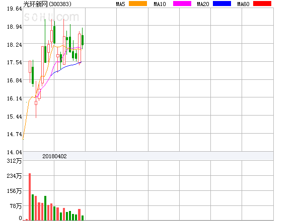Click the magenta MA10 legend swatch
Image resolution: width=302 pixels, height=221 pixels.
[x=182, y=4]
